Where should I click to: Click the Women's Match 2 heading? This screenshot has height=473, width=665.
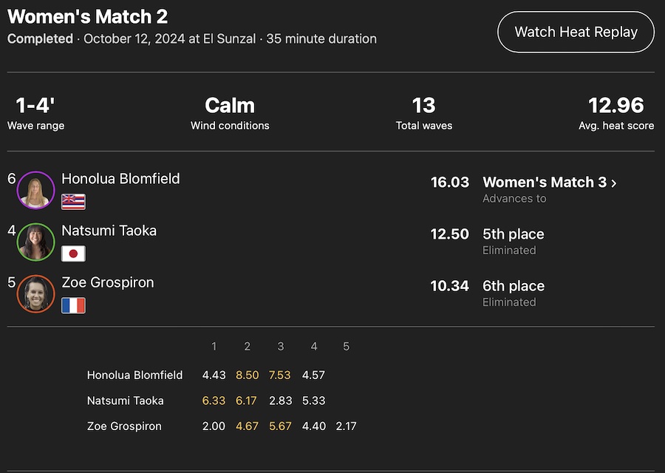point(87,16)
